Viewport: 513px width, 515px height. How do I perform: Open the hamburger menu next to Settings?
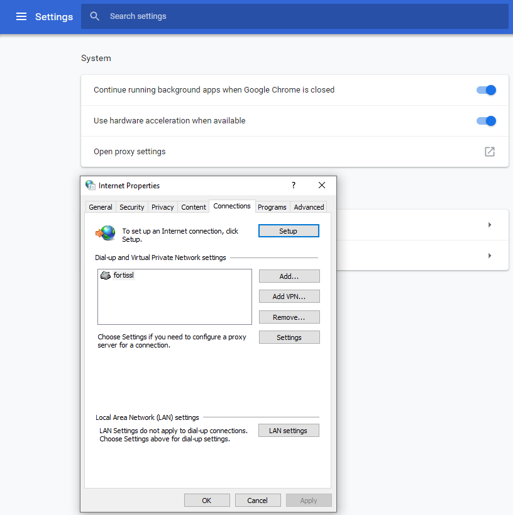click(21, 16)
